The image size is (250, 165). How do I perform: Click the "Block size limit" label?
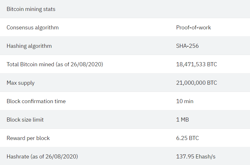click(25, 120)
